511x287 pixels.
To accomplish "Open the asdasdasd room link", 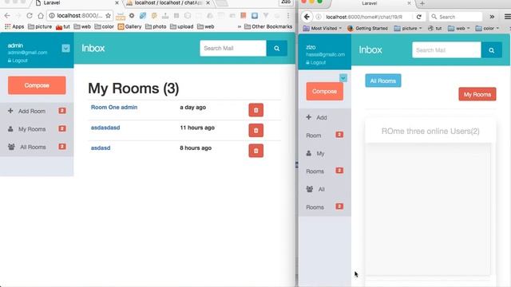I will tap(105, 128).
